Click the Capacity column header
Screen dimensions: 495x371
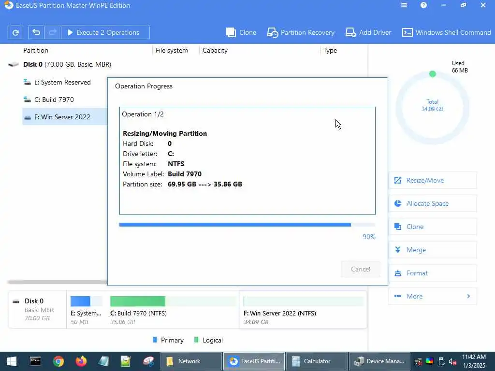tap(215, 50)
